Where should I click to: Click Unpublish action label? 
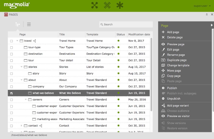pos(174,99)
